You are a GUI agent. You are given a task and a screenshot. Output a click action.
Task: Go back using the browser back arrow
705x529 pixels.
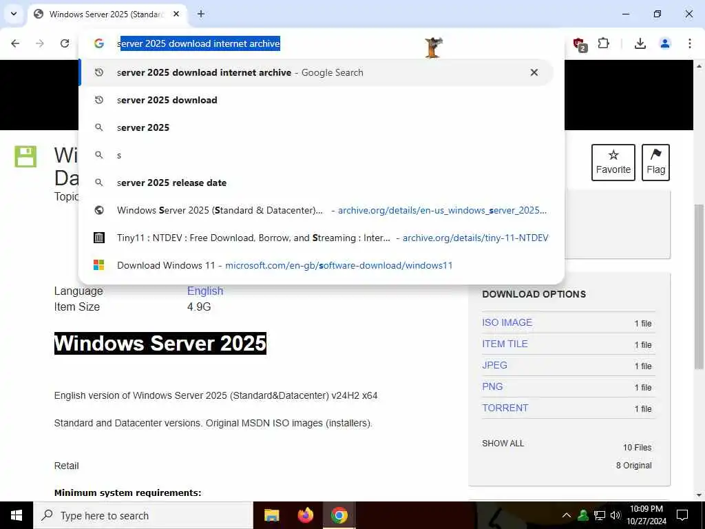[x=15, y=43]
